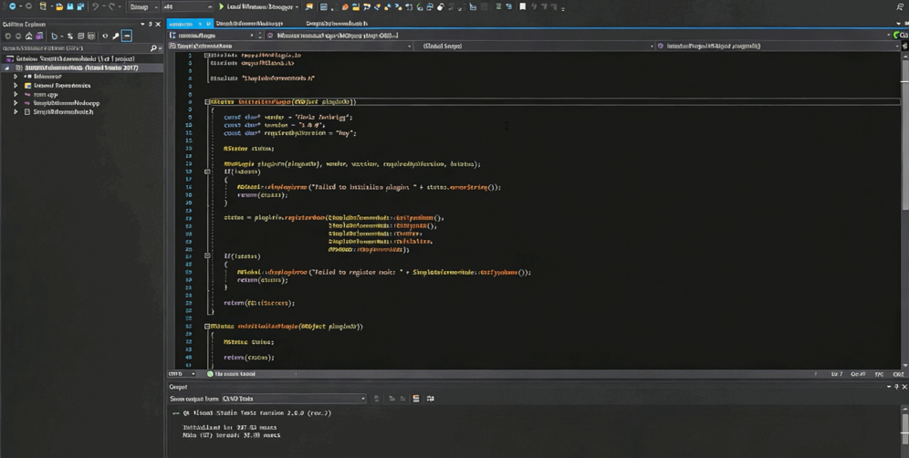Image resolution: width=909 pixels, height=458 pixels.
Task: Open the solution configuration Debug dropdown
Action: click(142, 6)
